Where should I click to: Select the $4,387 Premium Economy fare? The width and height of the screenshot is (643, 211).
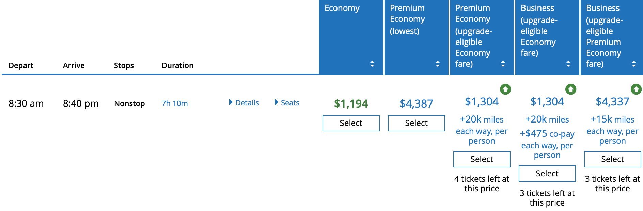point(416,123)
